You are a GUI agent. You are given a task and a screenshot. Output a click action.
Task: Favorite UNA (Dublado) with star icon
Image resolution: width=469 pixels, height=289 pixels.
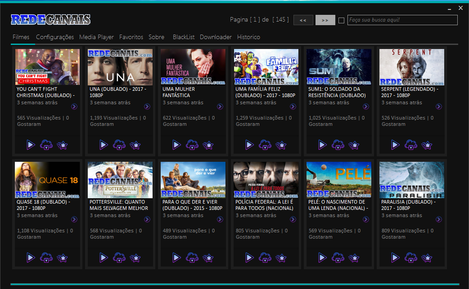[x=135, y=145]
